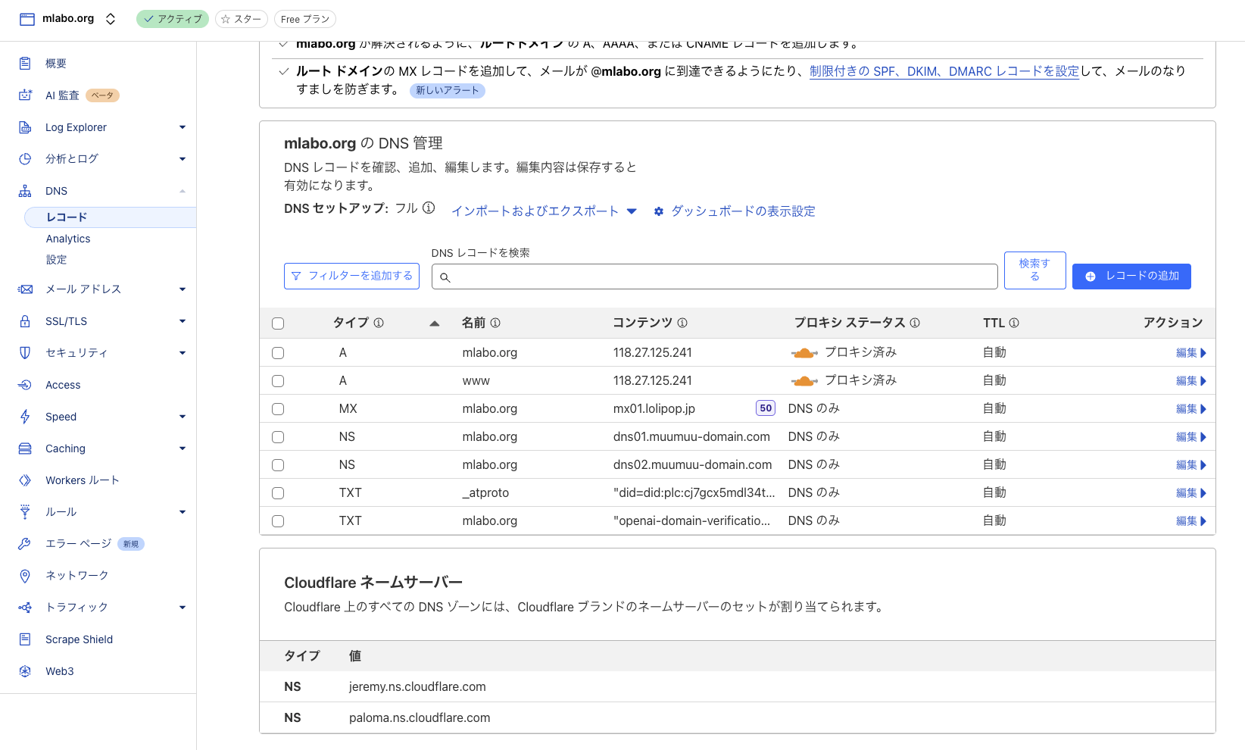Expand the Speed sidebar section
Screen dimensions: 1245x750
coord(182,417)
